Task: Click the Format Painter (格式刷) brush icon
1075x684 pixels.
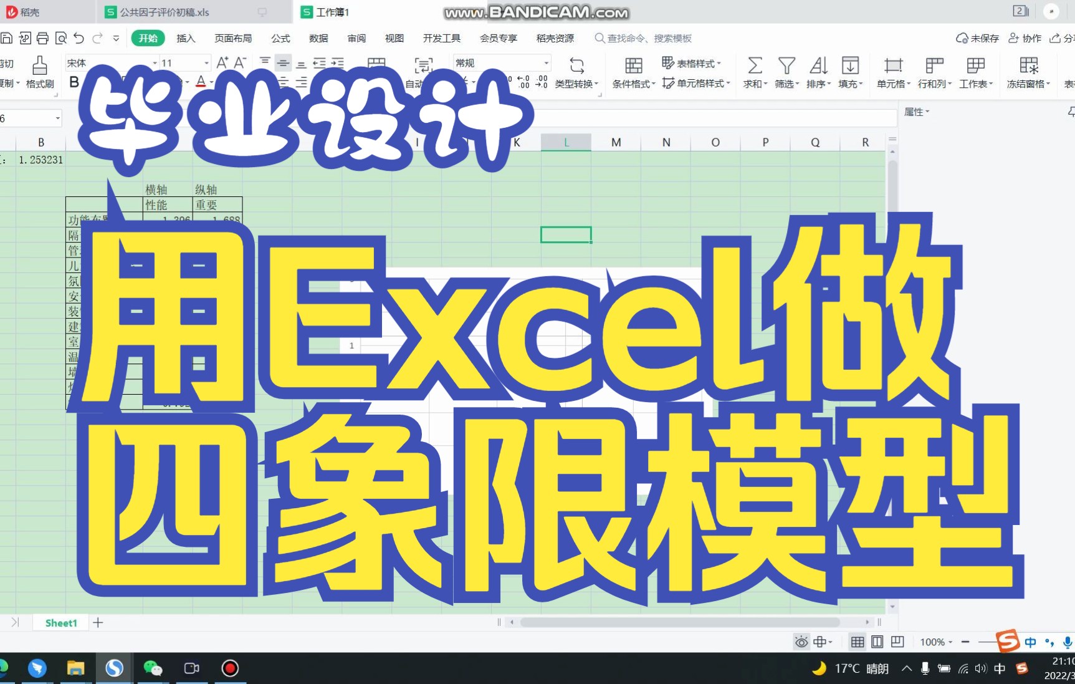Action: point(40,65)
